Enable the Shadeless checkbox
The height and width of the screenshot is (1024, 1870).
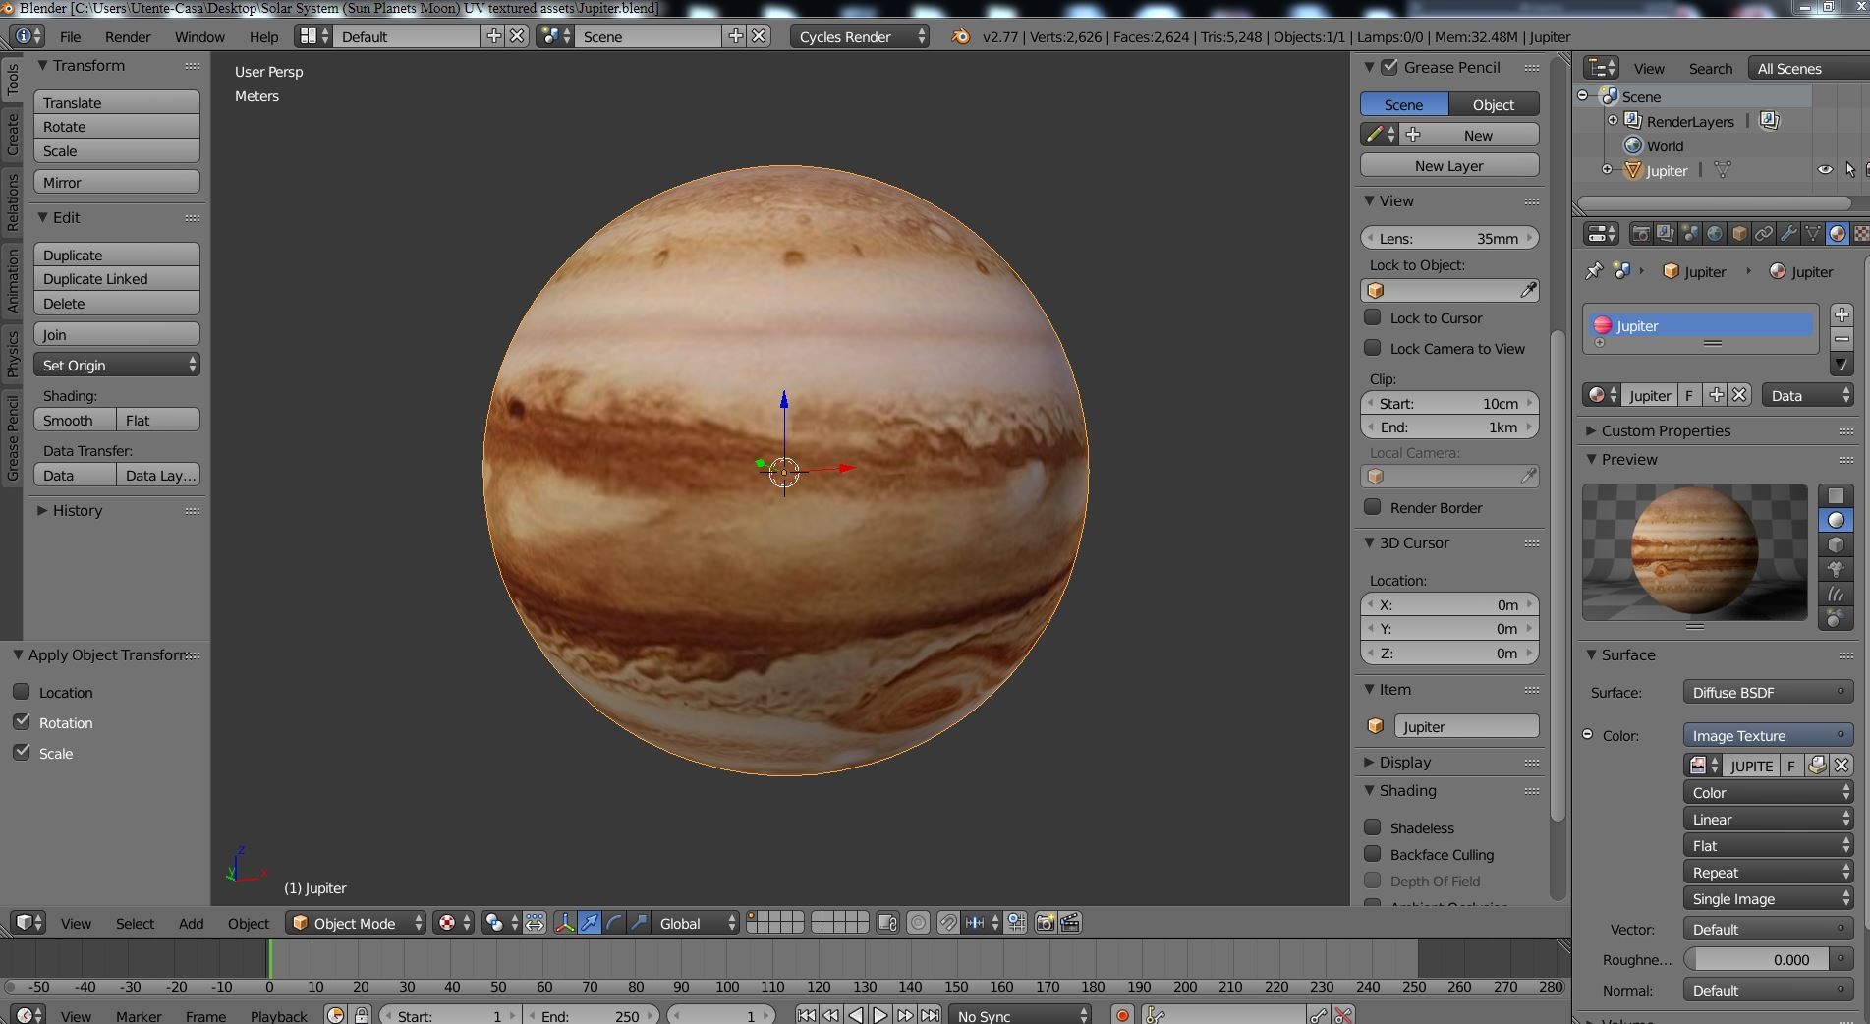pos(1373,827)
